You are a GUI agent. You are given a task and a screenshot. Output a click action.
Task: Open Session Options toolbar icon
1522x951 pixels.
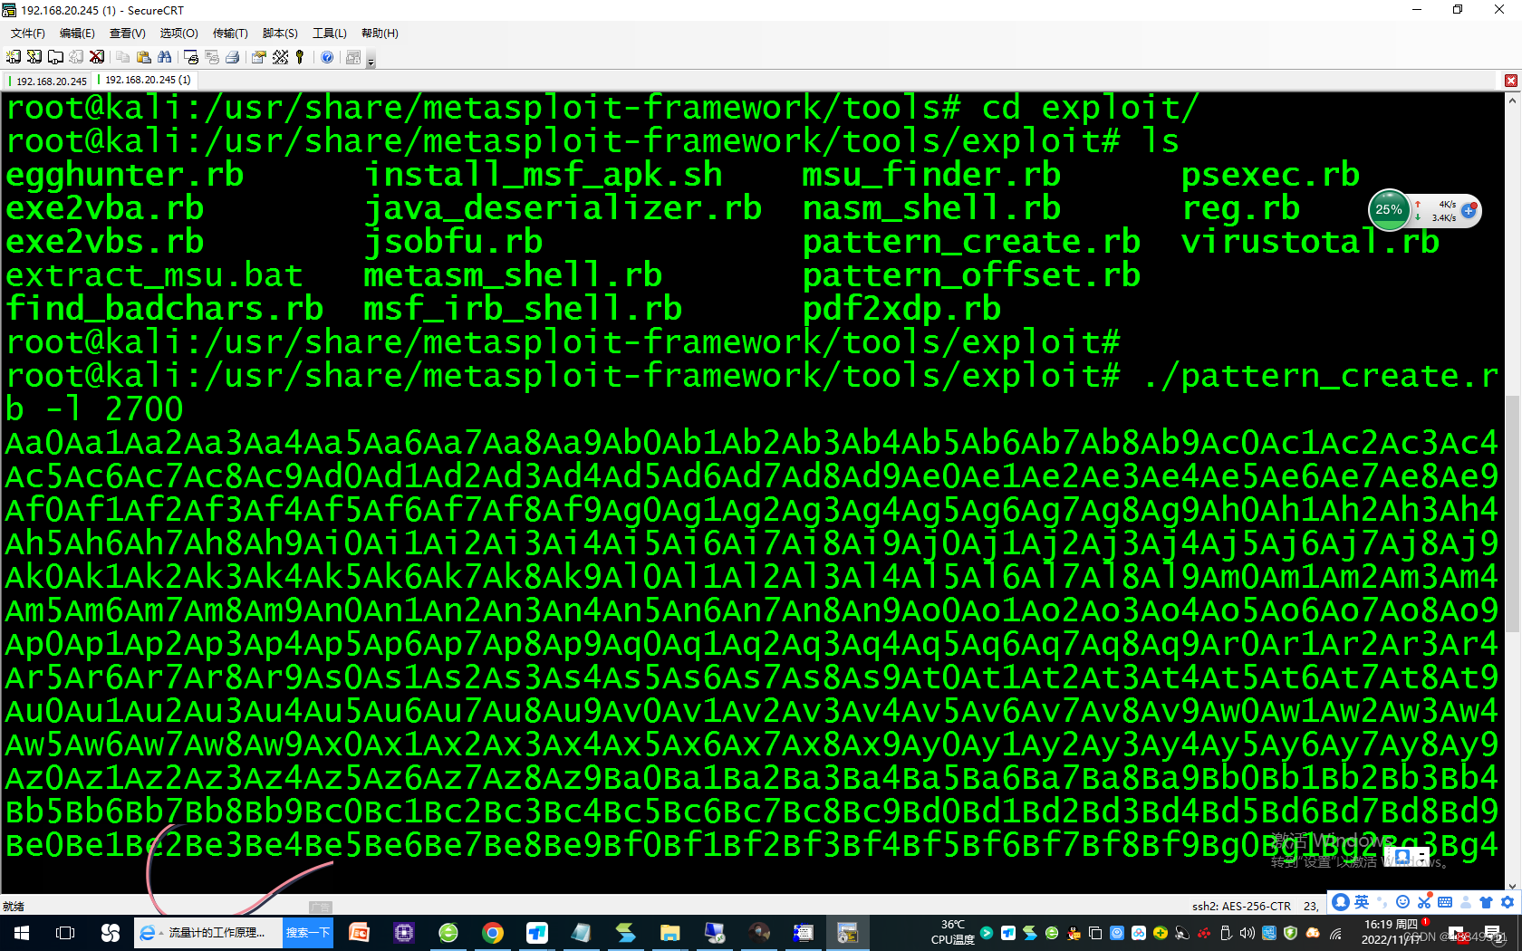click(x=259, y=57)
